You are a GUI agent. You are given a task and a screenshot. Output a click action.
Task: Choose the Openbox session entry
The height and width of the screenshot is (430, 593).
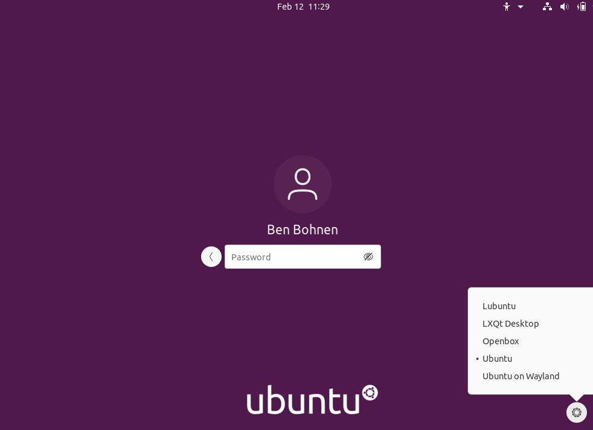point(501,341)
